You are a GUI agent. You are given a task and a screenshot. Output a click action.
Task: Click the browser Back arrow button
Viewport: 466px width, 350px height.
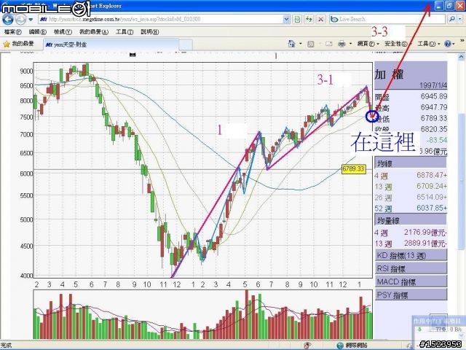click(x=8, y=20)
